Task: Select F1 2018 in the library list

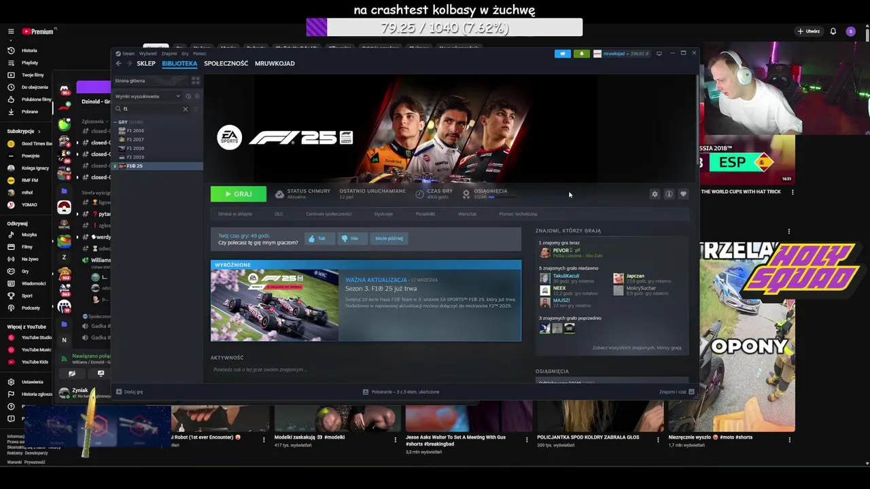Action: 135,148
